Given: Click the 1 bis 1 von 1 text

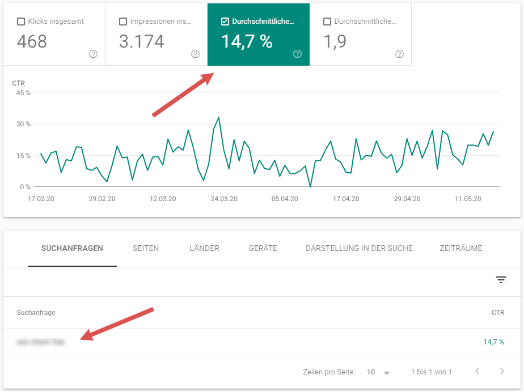Looking at the screenshot, I should click(432, 372).
